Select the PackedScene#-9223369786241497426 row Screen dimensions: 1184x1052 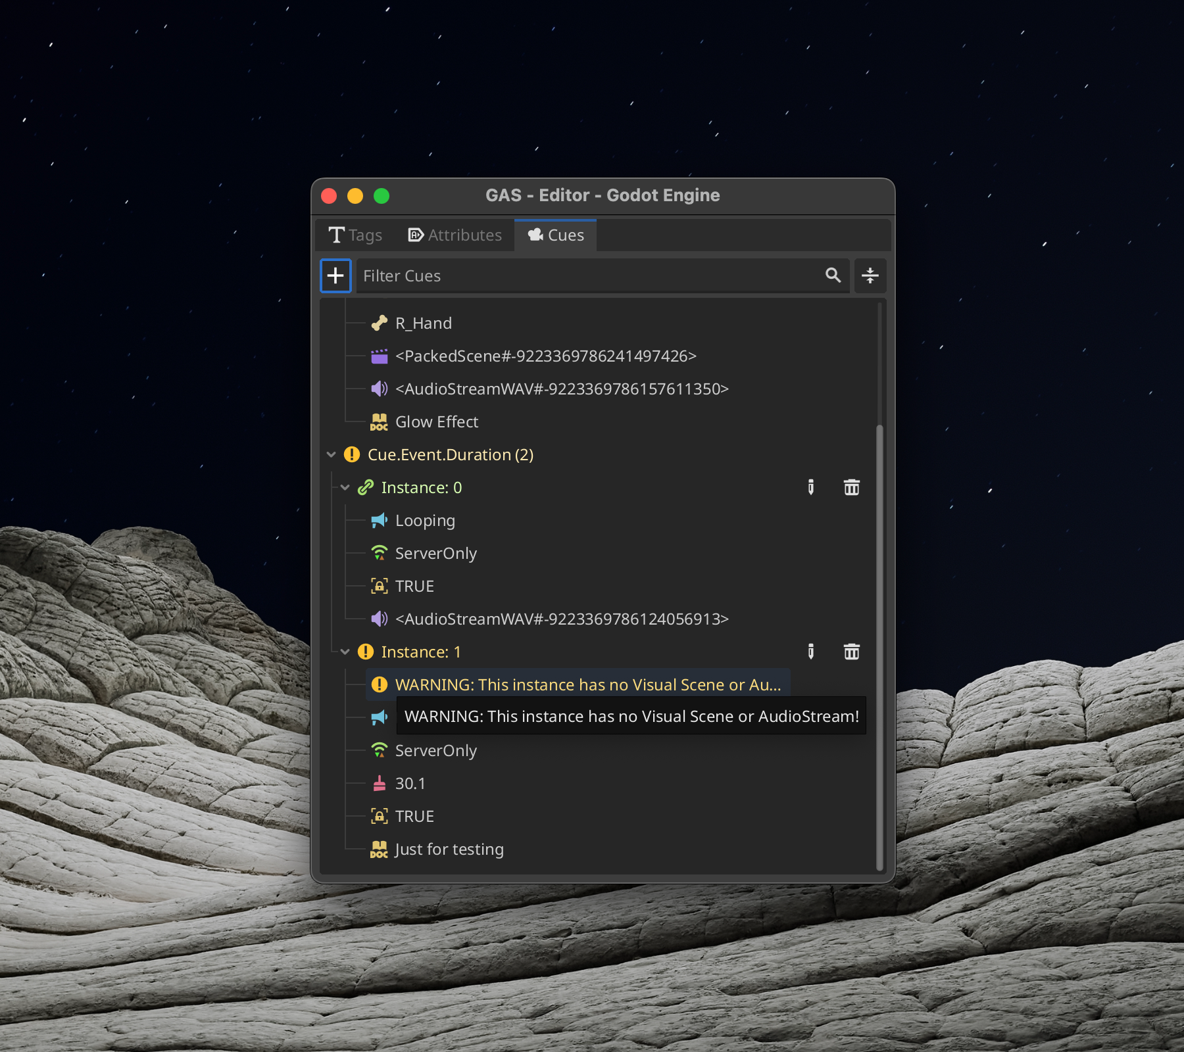point(545,356)
